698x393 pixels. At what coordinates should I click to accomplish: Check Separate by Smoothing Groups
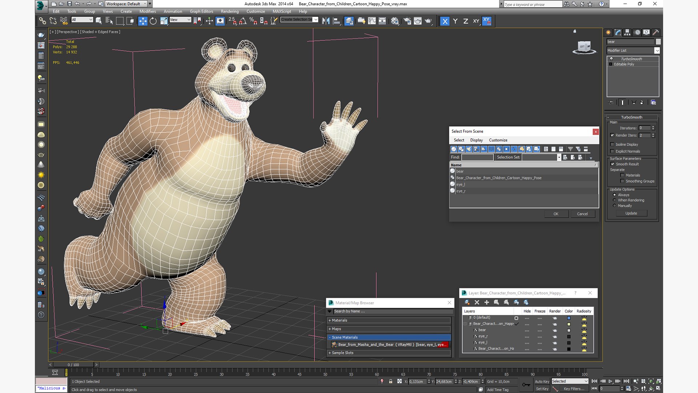(x=622, y=181)
